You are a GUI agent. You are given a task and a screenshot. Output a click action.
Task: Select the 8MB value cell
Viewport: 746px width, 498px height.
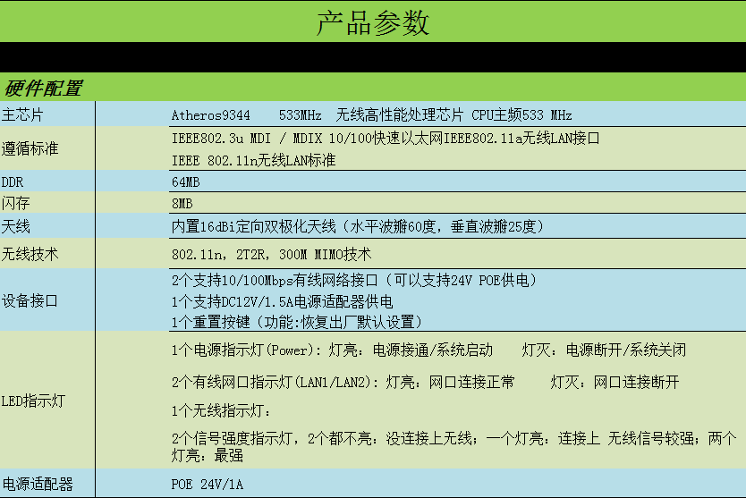(182, 204)
